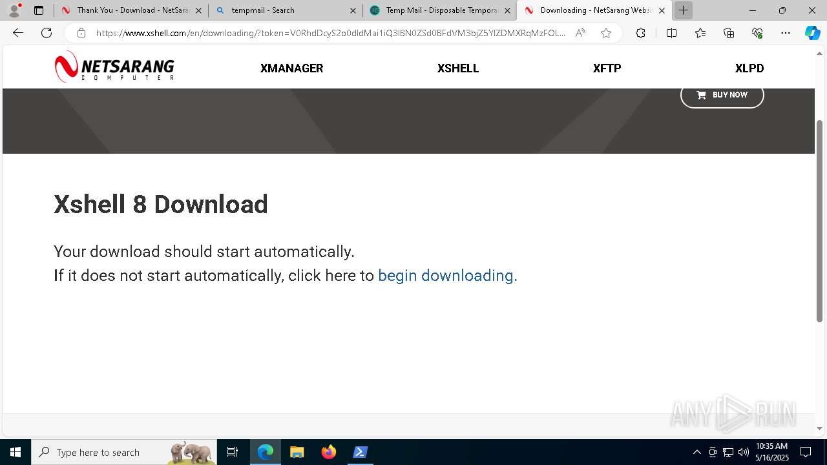Click the scrollbar up arrow

820,52
